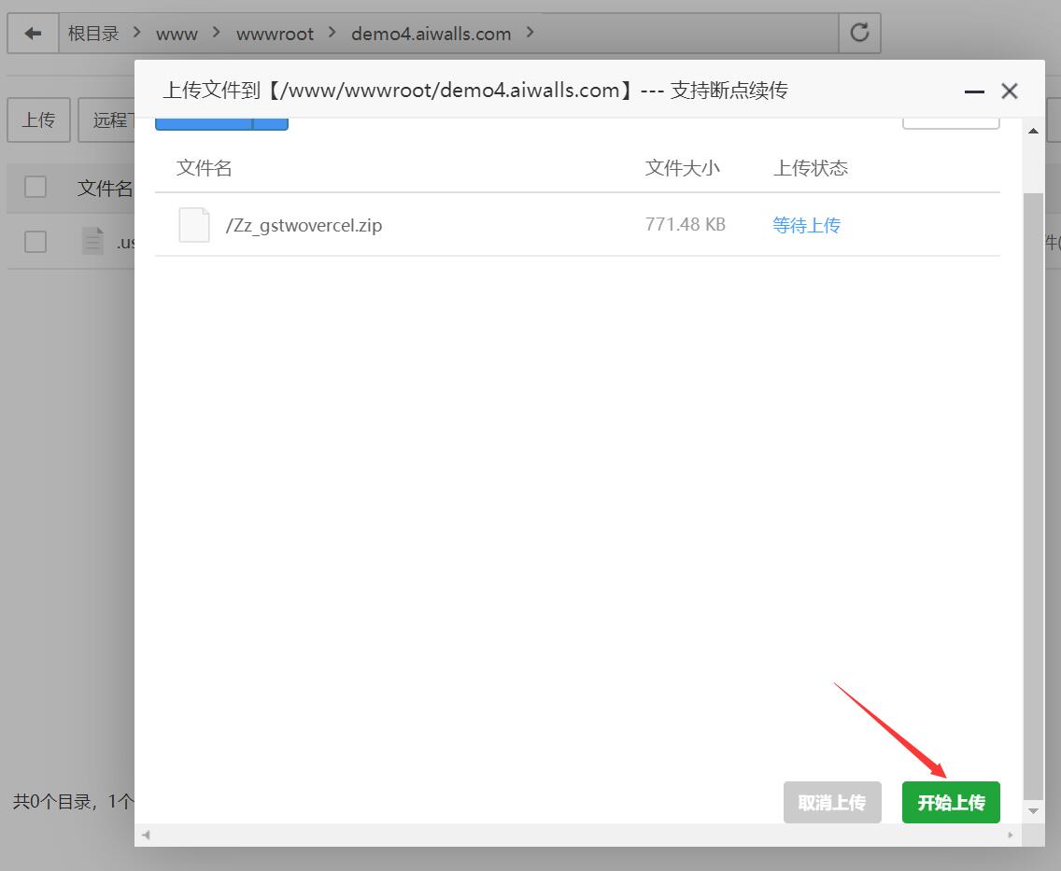Close the upload file dialog
This screenshot has width=1061, height=871.
pos(1009,91)
